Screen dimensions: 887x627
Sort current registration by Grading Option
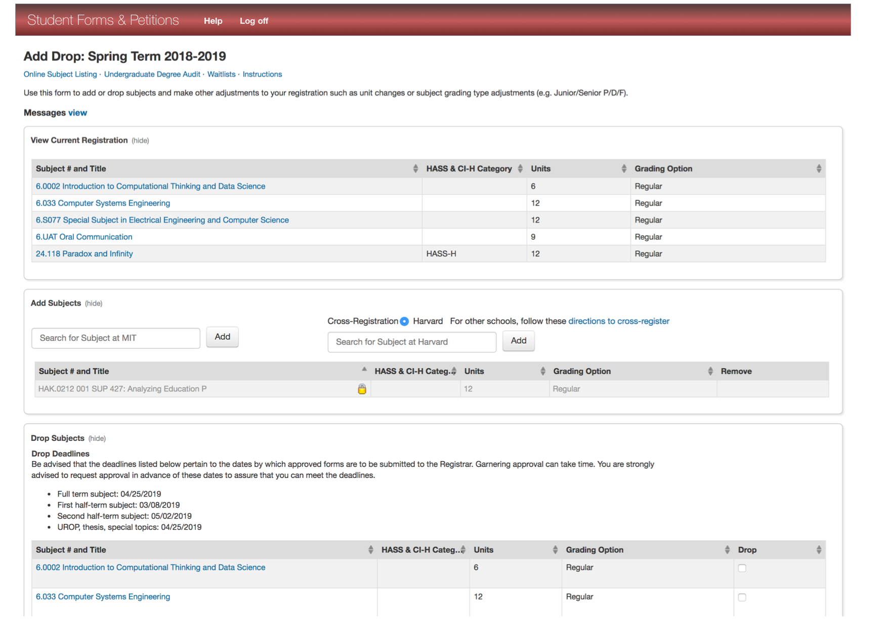point(819,168)
